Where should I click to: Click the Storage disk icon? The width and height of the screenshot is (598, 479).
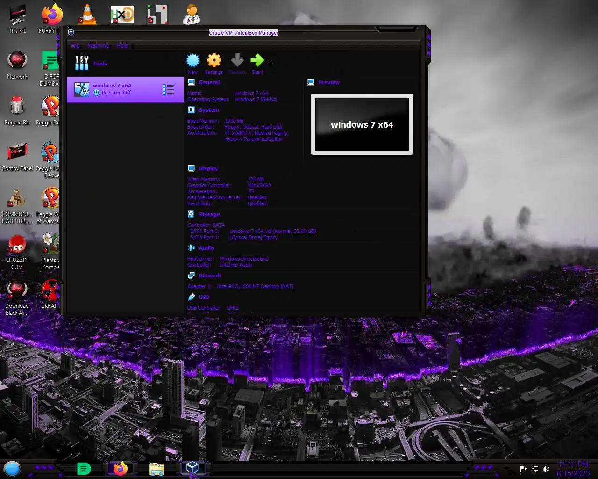pyautogui.click(x=191, y=214)
